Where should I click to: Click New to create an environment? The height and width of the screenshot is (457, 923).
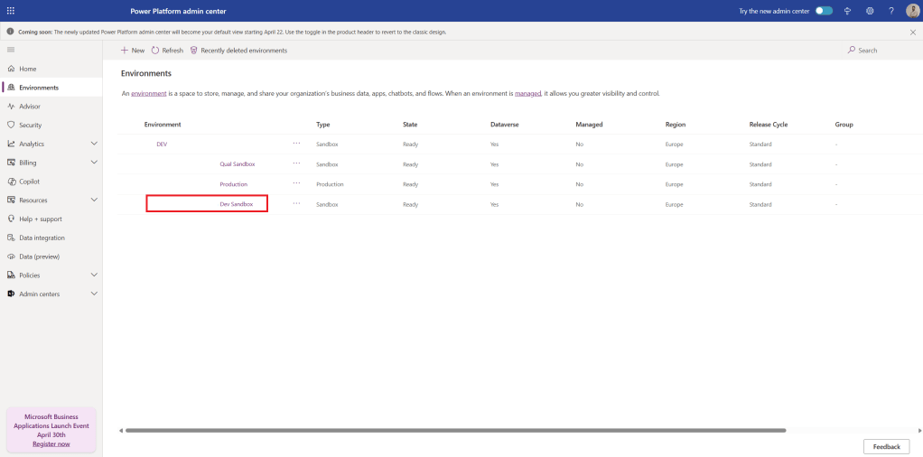tap(133, 51)
